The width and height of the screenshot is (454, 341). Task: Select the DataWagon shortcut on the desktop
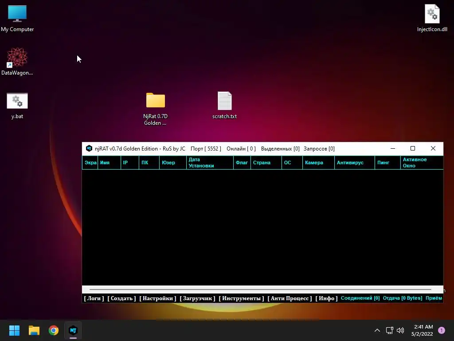[x=17, y=61]
